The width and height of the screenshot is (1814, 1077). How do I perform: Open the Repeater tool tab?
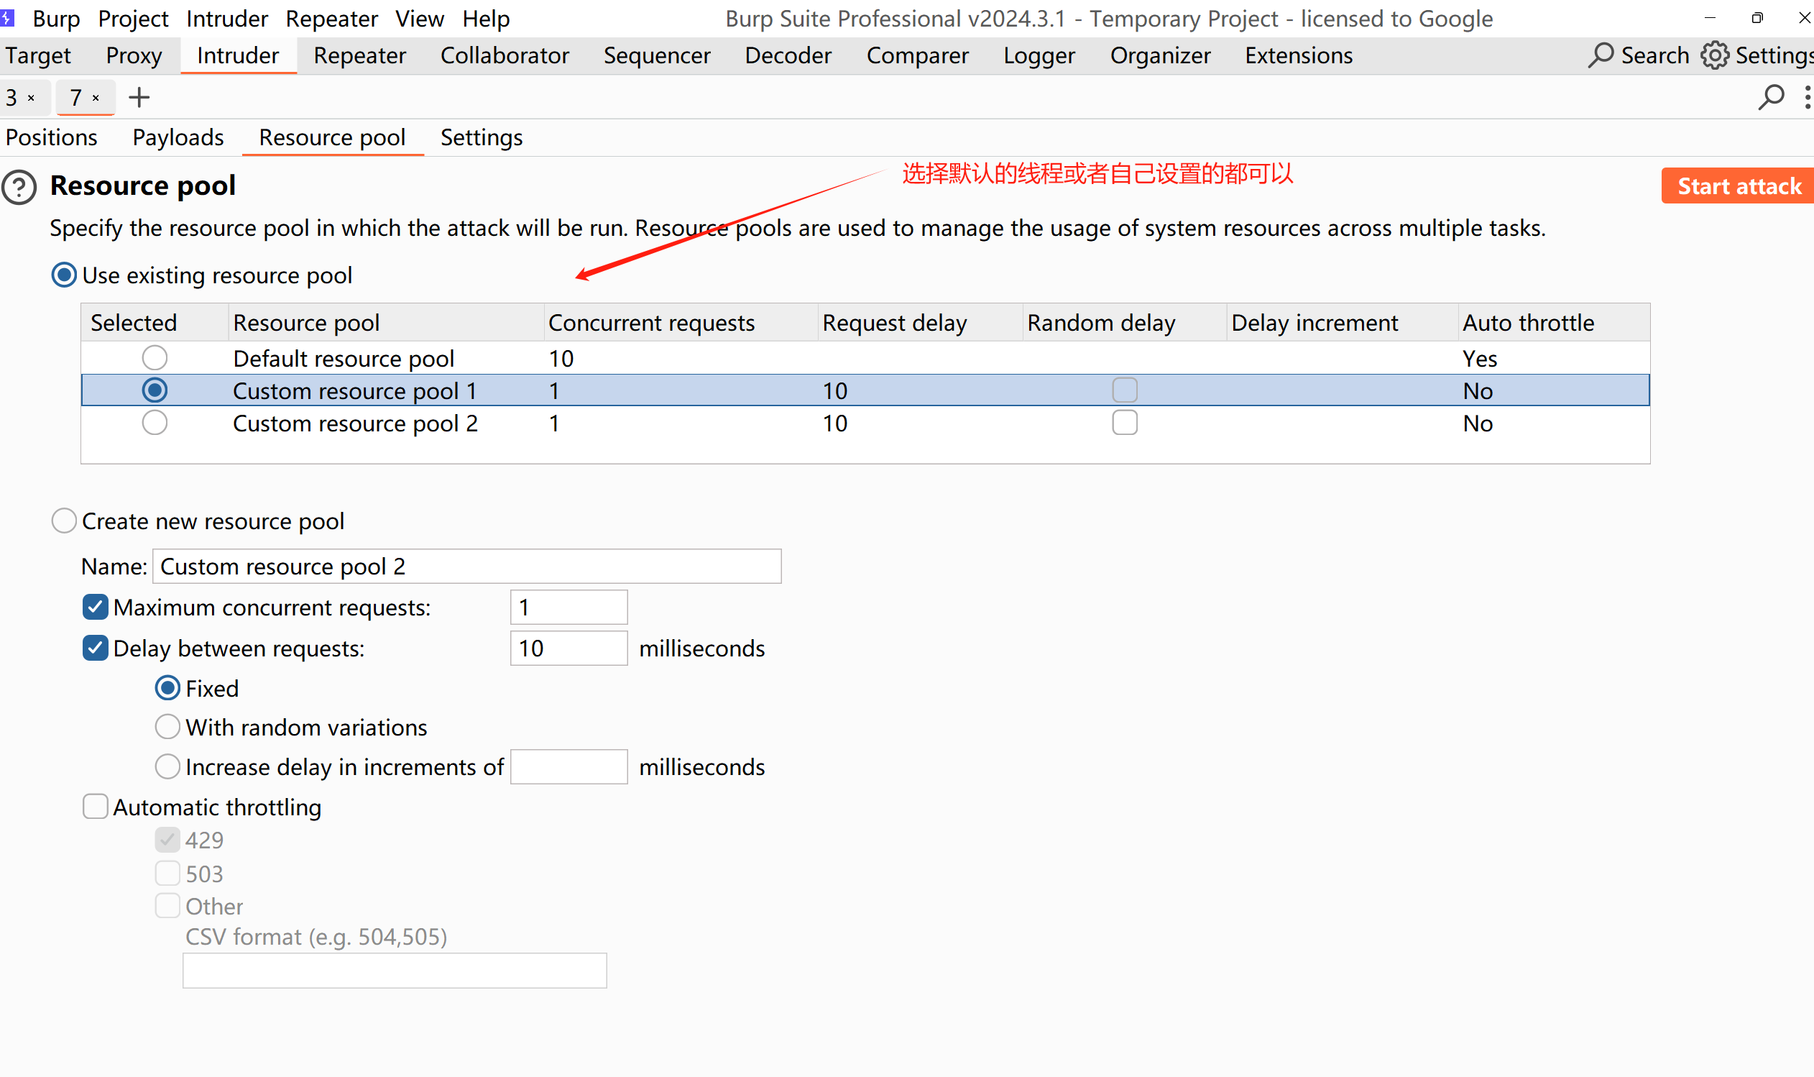point(359,56)
